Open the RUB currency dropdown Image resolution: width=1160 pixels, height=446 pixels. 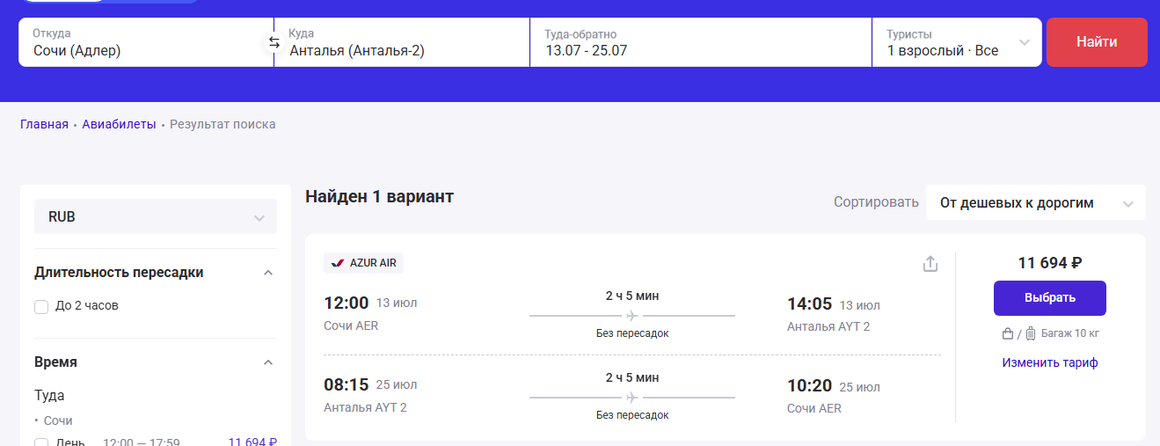pos(156,216)
